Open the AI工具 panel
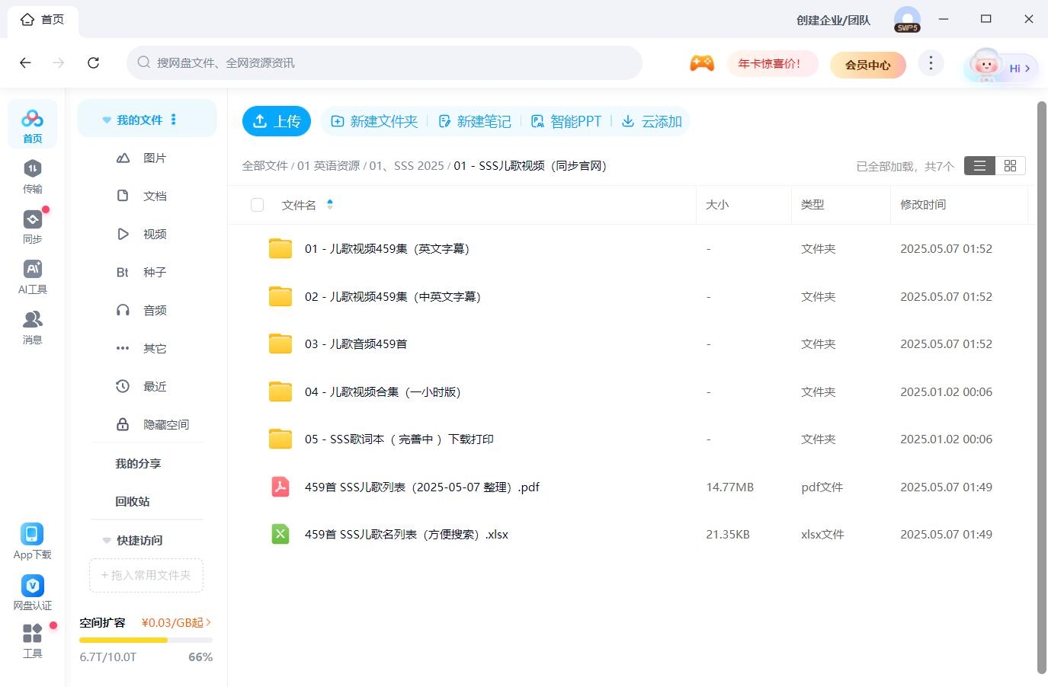 coord(32,276)
